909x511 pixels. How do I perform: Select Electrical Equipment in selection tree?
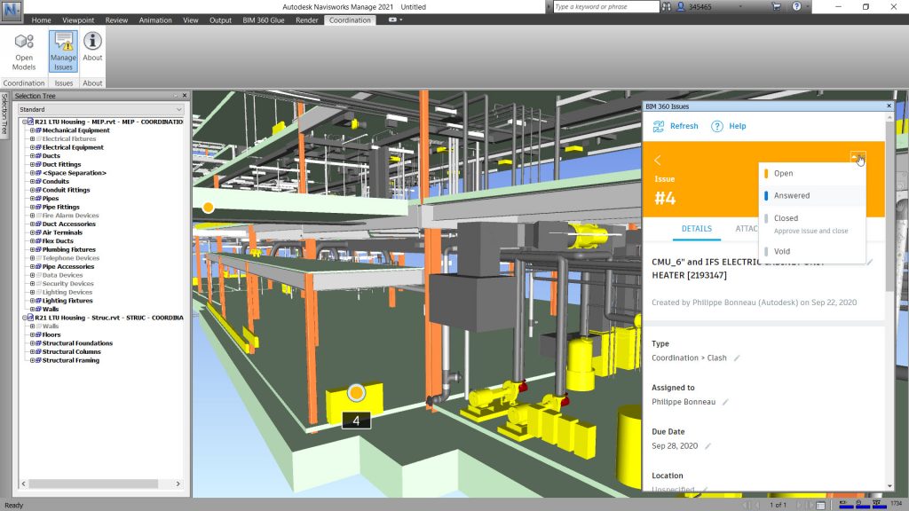coord(73,147)
